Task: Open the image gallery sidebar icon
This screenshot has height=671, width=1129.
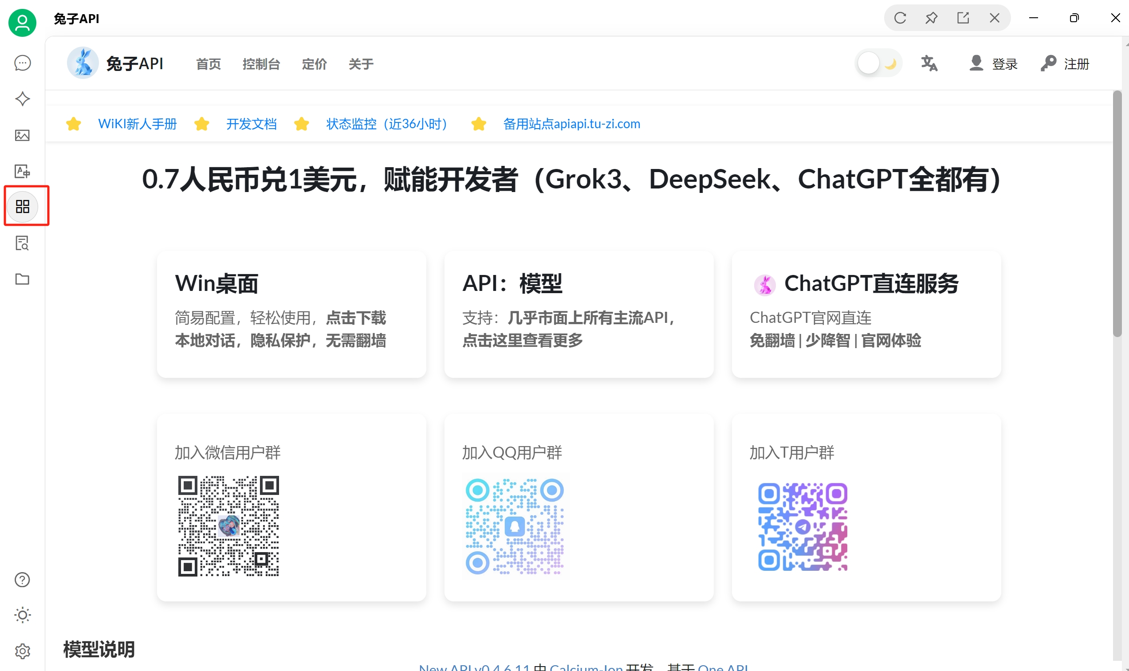Action: (22, 135)
